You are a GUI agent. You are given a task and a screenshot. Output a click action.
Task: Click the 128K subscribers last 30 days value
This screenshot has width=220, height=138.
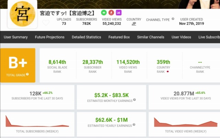(x=35, y=94)
